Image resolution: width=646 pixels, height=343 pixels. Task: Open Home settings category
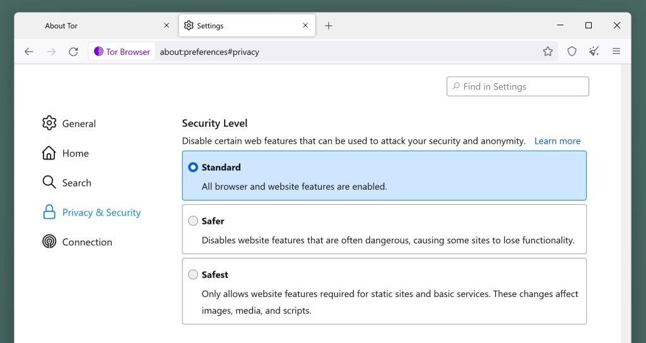66,153
